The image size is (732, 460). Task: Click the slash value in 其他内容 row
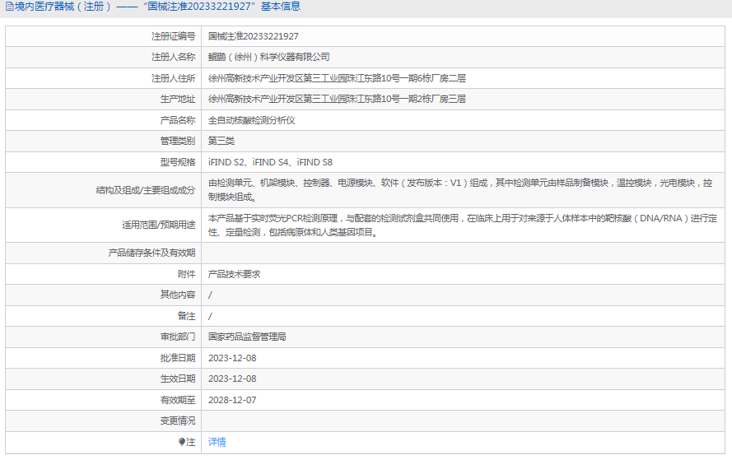[210, 295]
